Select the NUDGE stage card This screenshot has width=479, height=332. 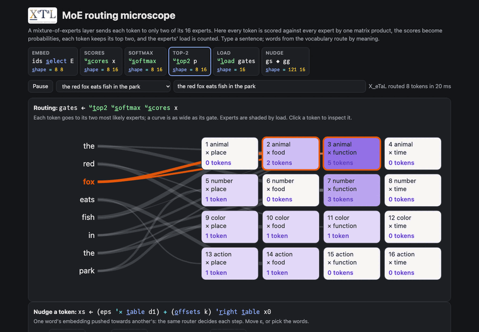pyautogui.click(x=285, y=61)
